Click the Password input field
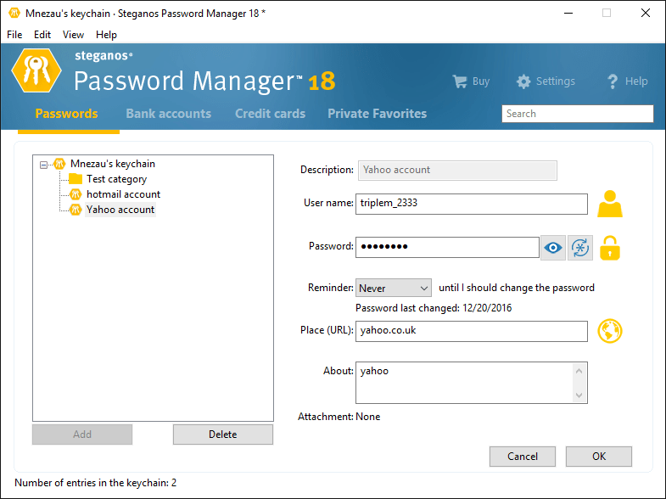Image resolution: width=666 pixels, height=499 pixels. 447,247
